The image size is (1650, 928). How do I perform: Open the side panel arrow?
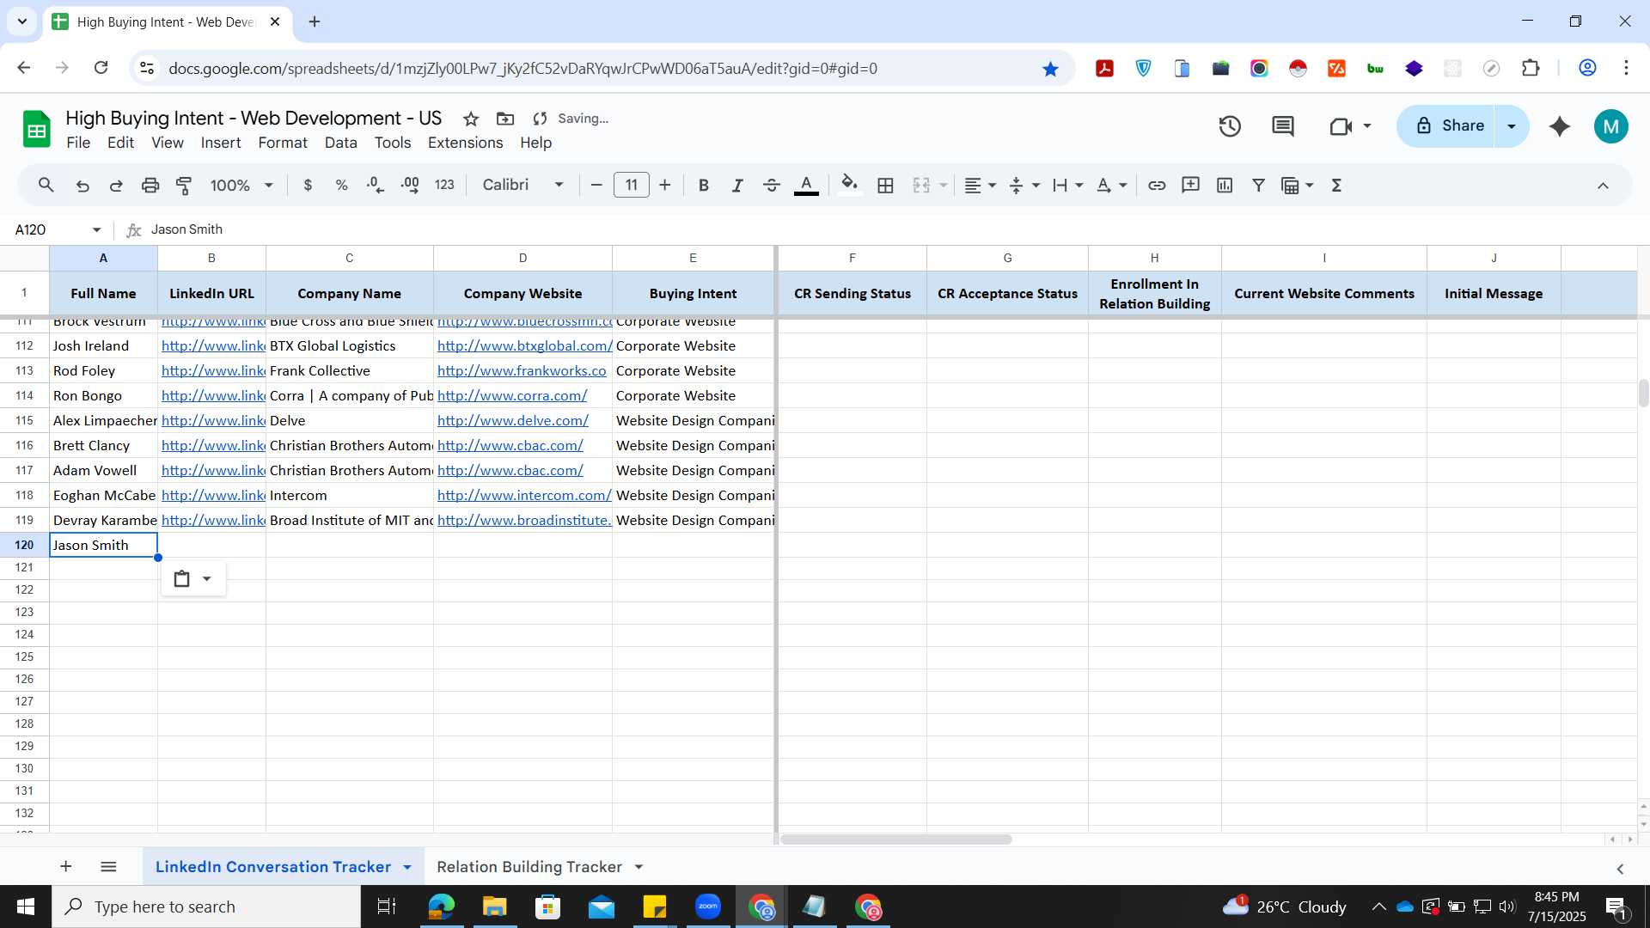[x=1621, y=869]
